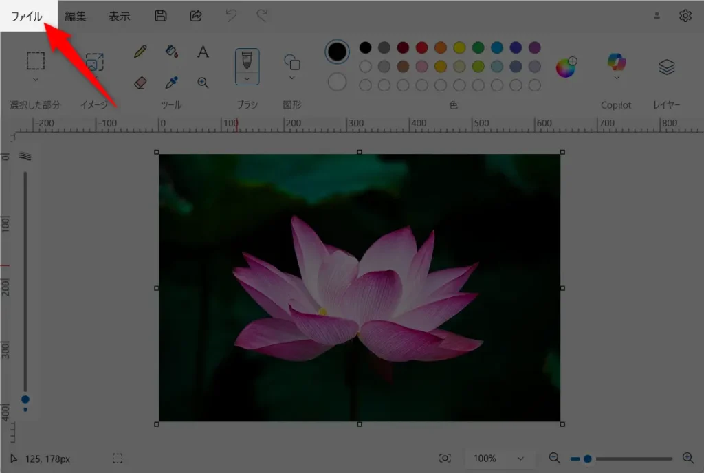704x473 pixels.
Task: Open the 100% zoom level dropdown
Action: (499, 459)
